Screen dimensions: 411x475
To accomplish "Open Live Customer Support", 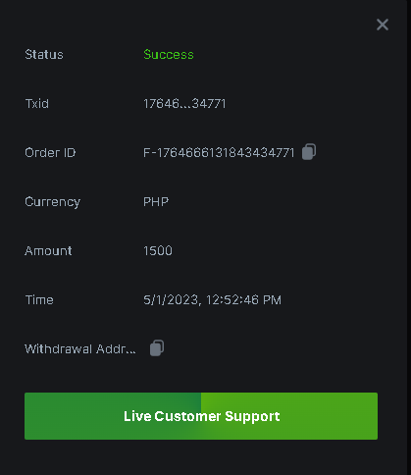I will 201,416.
